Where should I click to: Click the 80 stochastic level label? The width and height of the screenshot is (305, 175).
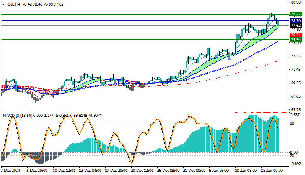292,123
